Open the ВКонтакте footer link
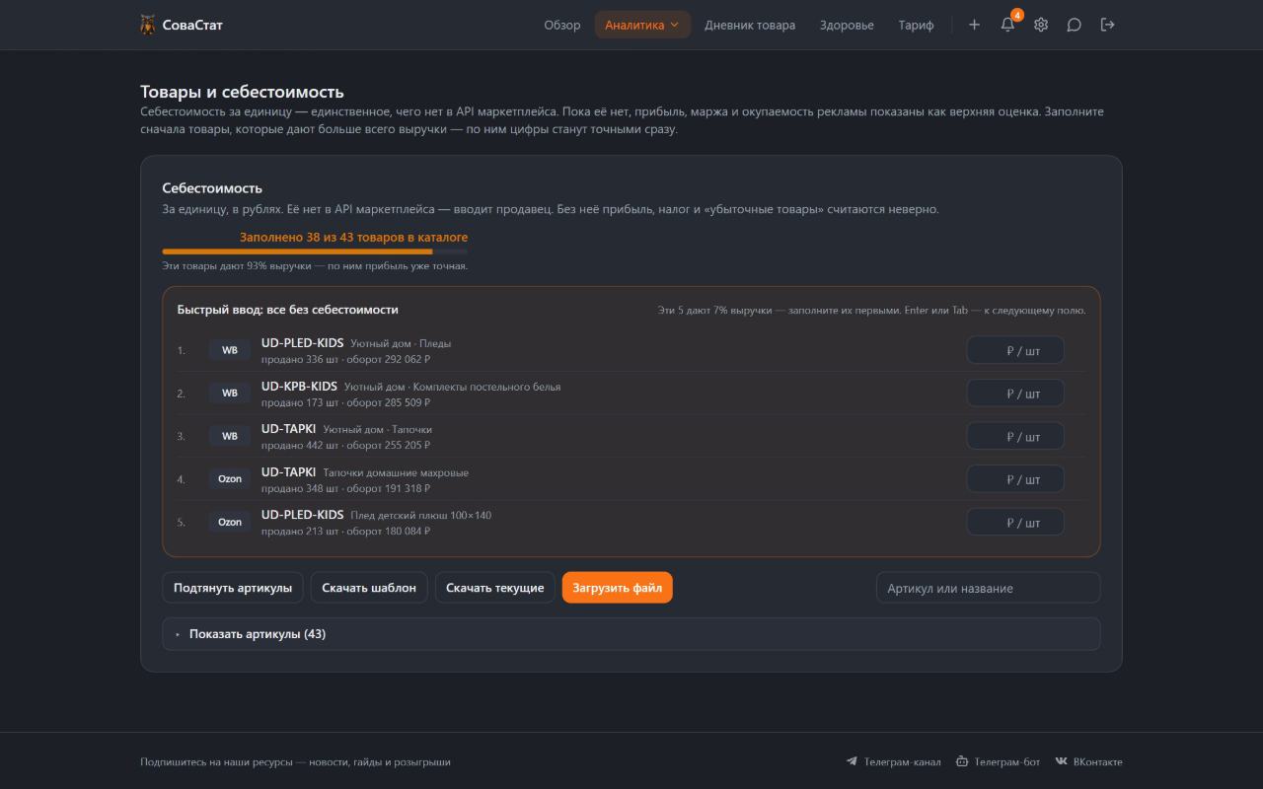The width and height of the screenshot is (1263, 789). coord(1088,761)
